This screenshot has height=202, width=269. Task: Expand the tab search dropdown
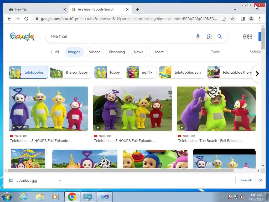click(235, 9)
